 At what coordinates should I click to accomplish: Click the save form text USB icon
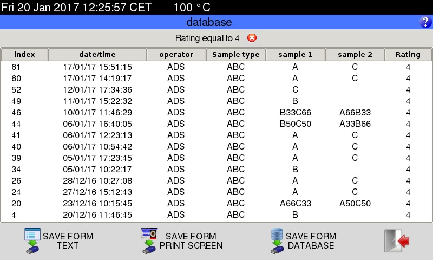pos(33,241)
